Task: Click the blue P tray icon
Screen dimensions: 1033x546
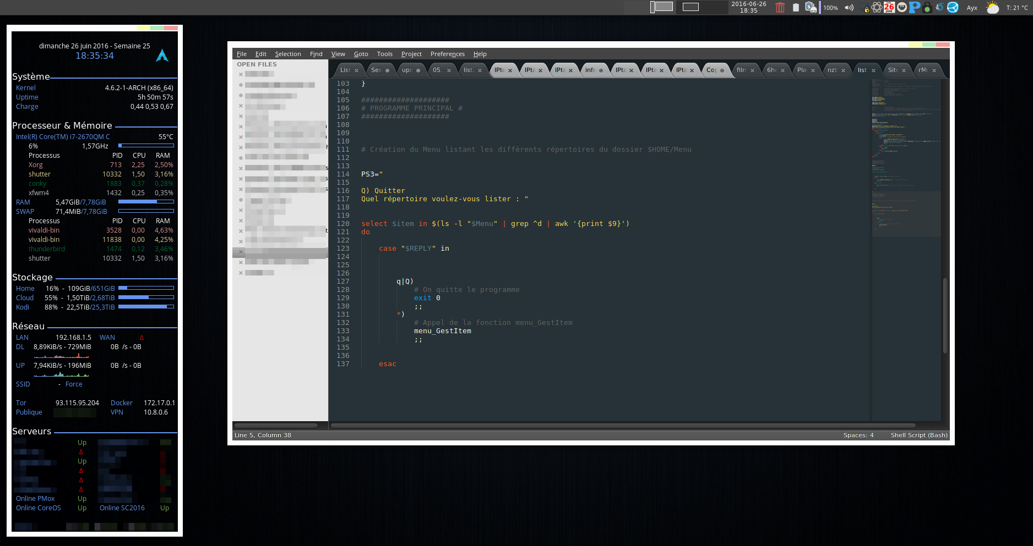Action: (x=914, y=8)
